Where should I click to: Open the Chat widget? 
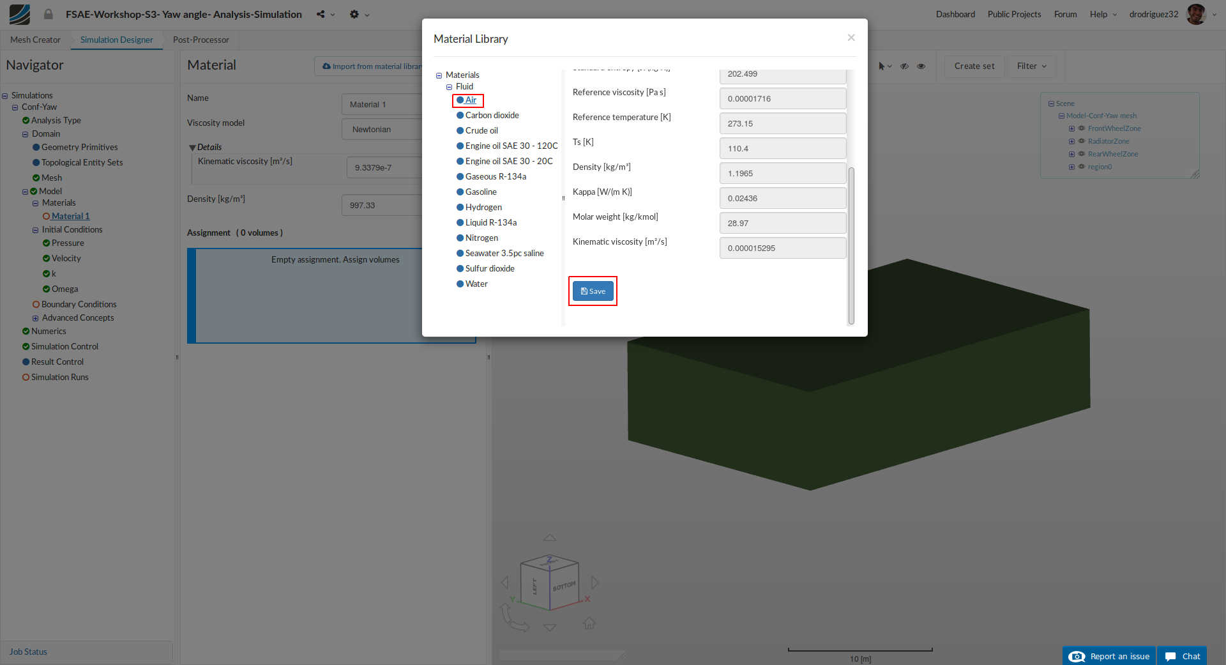click(x=1183, y=656)
